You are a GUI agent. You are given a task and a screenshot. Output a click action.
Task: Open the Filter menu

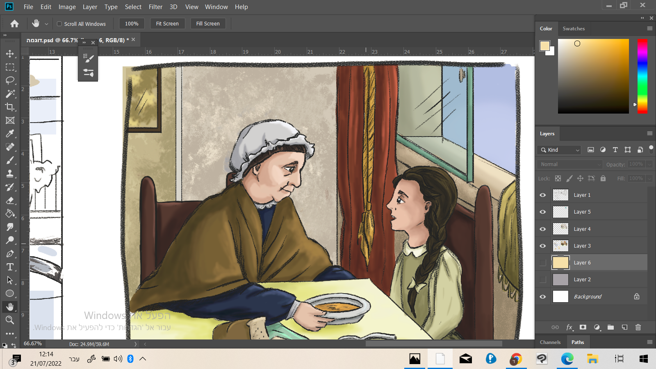pyautogui.click(x=155, y=7)
